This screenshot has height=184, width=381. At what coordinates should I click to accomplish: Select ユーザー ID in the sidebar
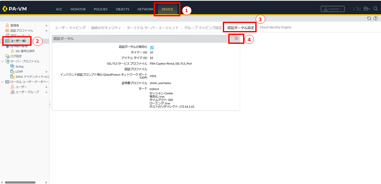coord(18,41)
